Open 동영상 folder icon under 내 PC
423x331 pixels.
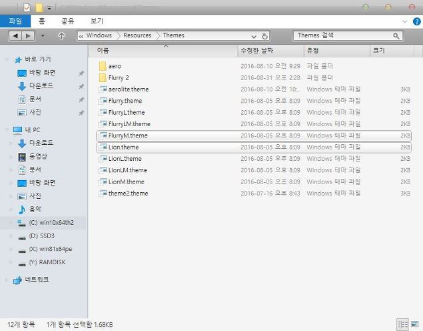(22, 156)
